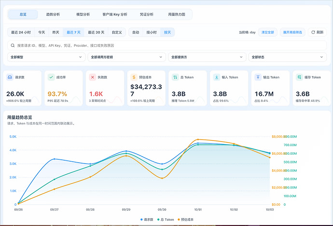The height and width of the screenshot is (226, 333).
Task: Click the 5.0K y-axis label
Action: click(13, 136)
